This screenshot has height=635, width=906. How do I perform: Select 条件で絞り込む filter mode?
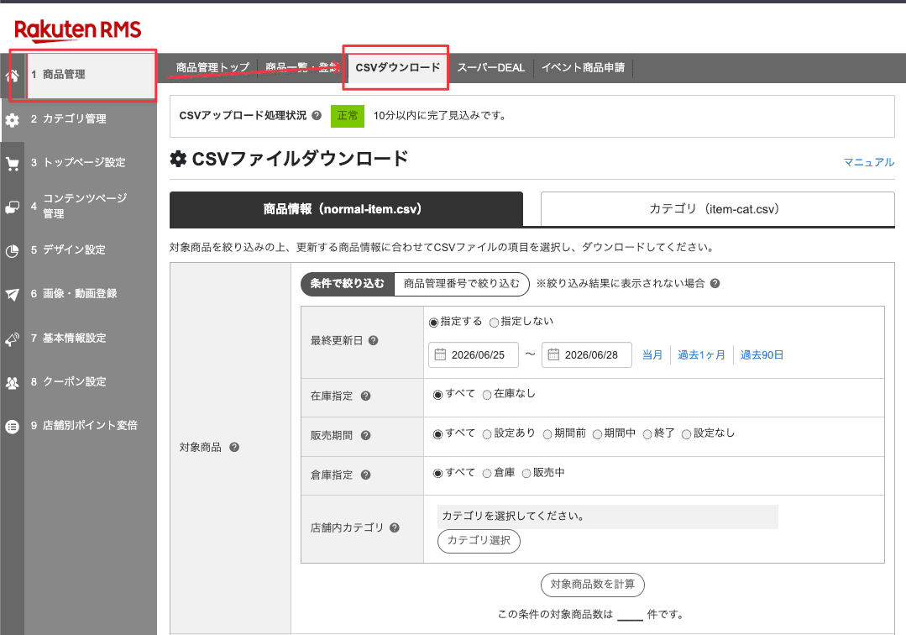pos(348,284)
